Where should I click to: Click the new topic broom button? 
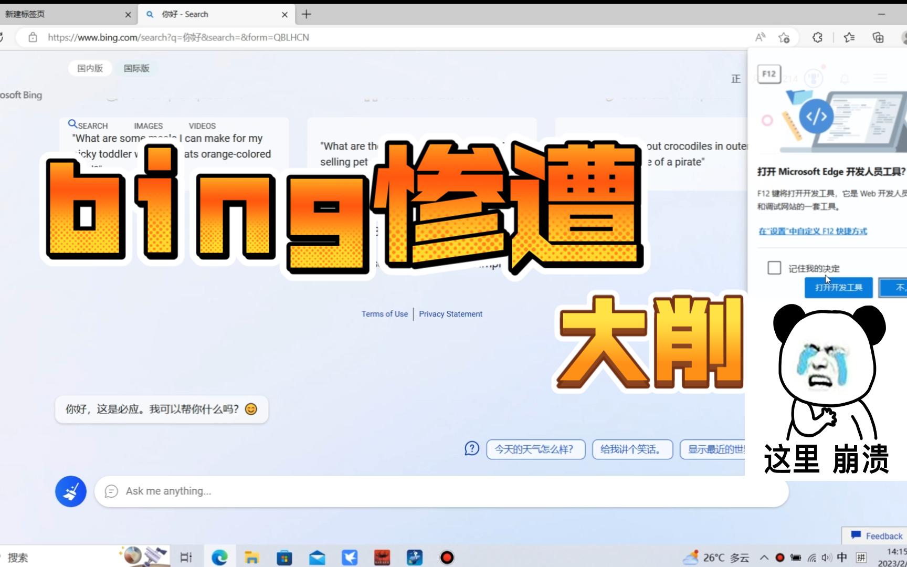coord(71,491)
